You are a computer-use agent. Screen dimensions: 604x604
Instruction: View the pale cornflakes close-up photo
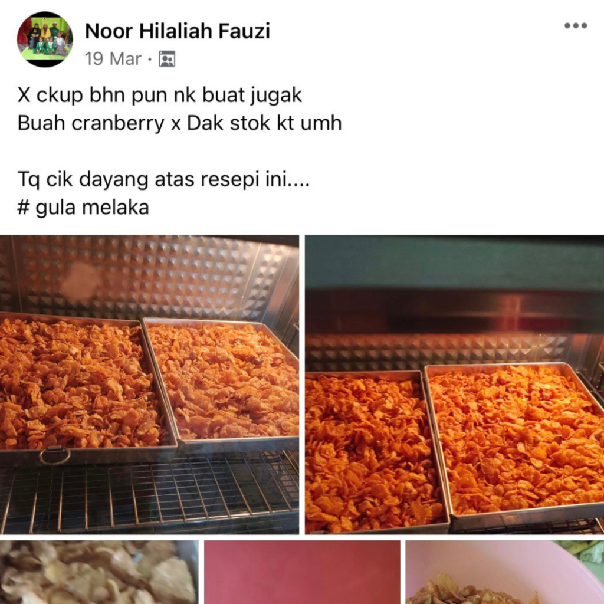coord(99,572)
